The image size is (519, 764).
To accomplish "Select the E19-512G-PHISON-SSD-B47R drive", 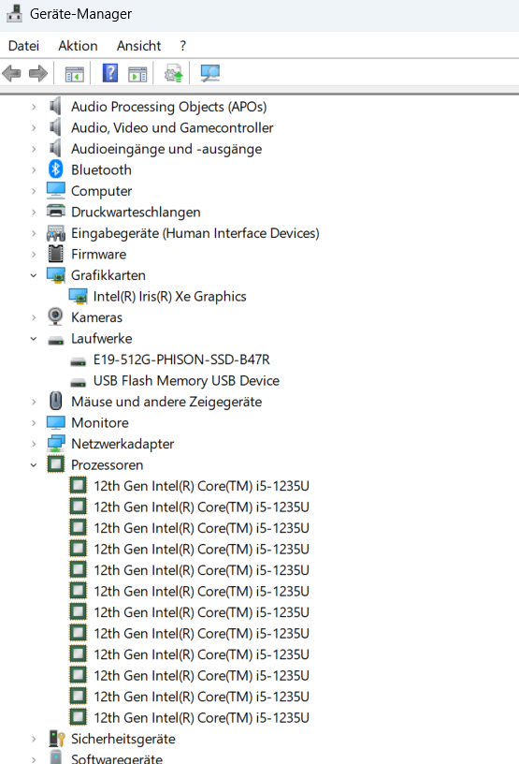I will (181, 360).
